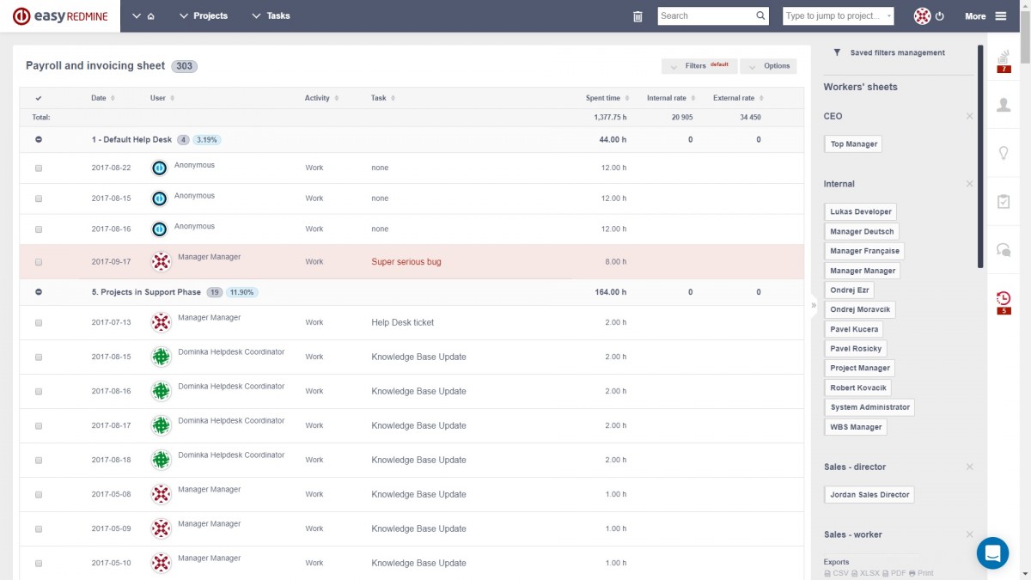Screen dimensions: 1031x580
Task: Open the user profile sidebar icon
Action: [1003, 105]
